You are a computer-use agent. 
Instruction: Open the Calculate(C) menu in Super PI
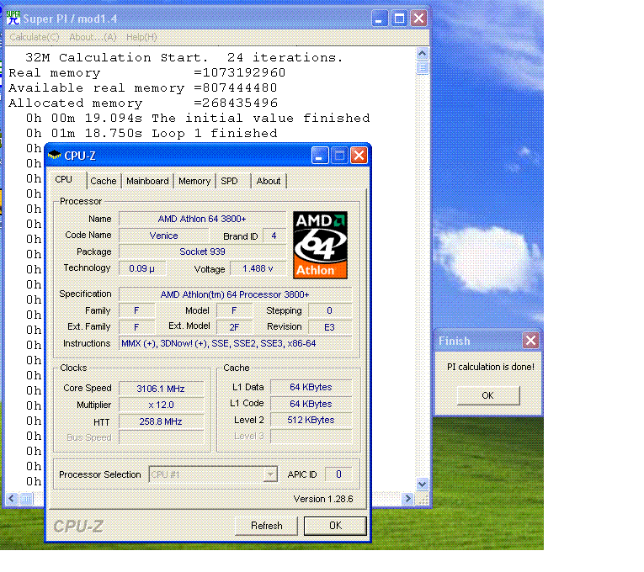click(35, 37)
